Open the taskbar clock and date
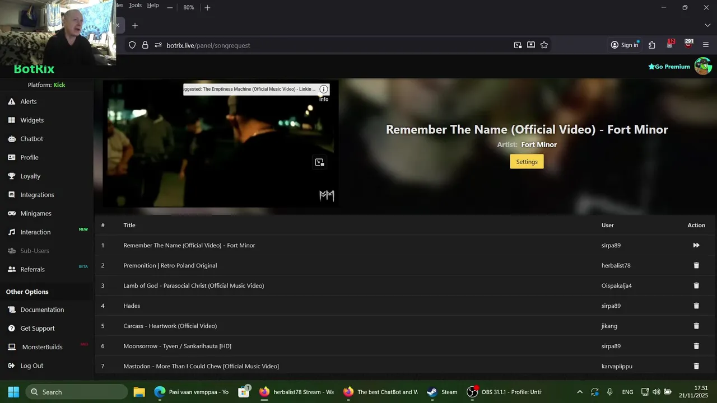The height and width of the screenshot is (403, 717). pyautogui.click(x=694, y=392)
